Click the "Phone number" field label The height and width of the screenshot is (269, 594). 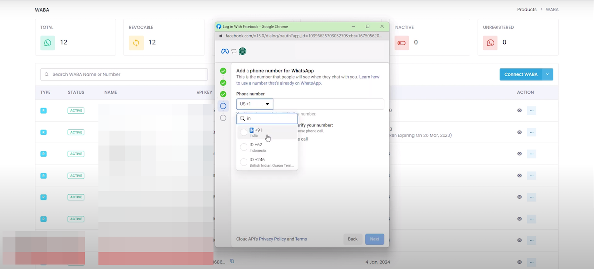(250, 94)
